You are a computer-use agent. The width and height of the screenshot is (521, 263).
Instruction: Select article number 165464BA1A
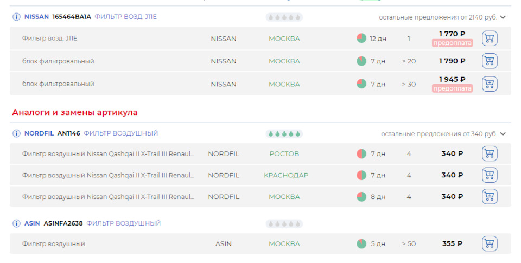click(72, 17)
